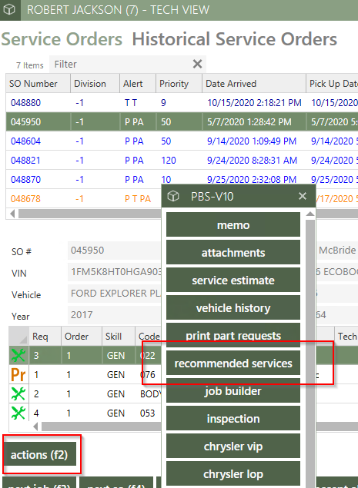The width and height of the screenshot is (358, 488).
Task: Click the P T PA alert cell
Action: [x=138, y=199]
